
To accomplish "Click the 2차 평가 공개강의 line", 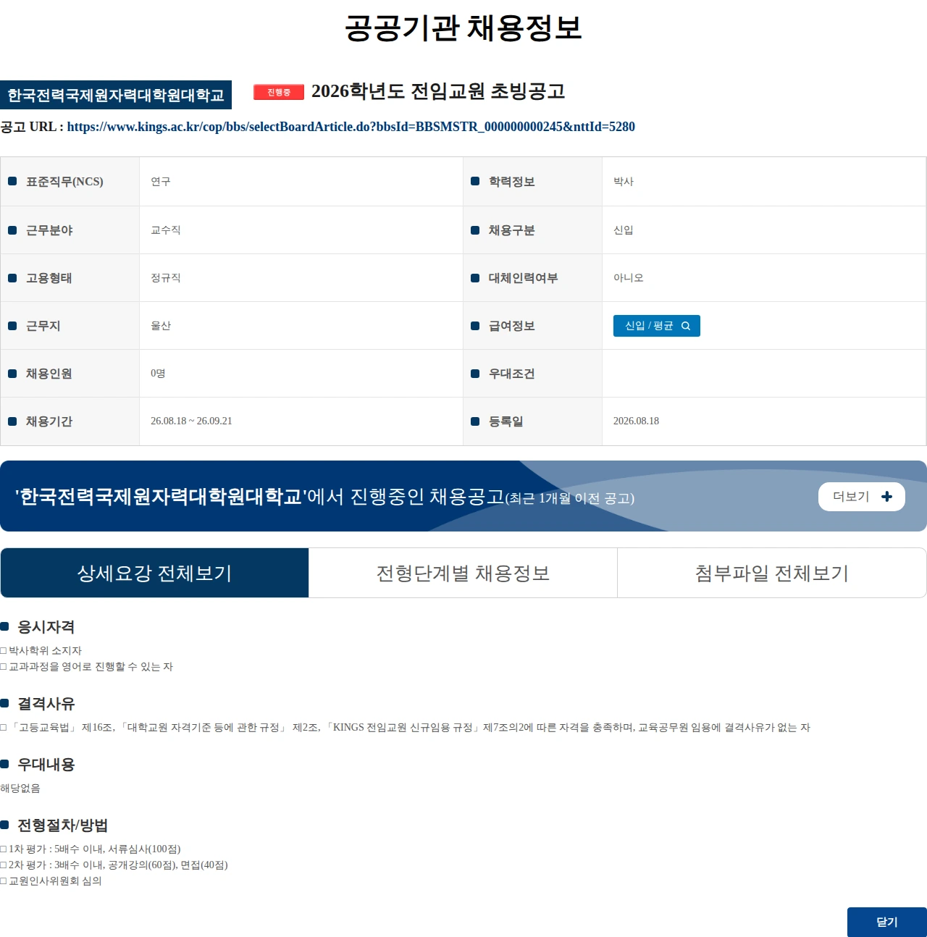I will (x=114, y=865).
